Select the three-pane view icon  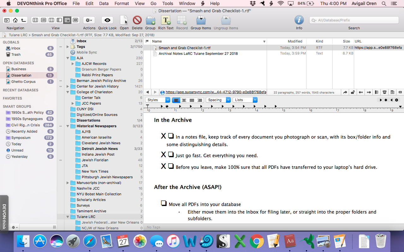[x=67, y=20]
